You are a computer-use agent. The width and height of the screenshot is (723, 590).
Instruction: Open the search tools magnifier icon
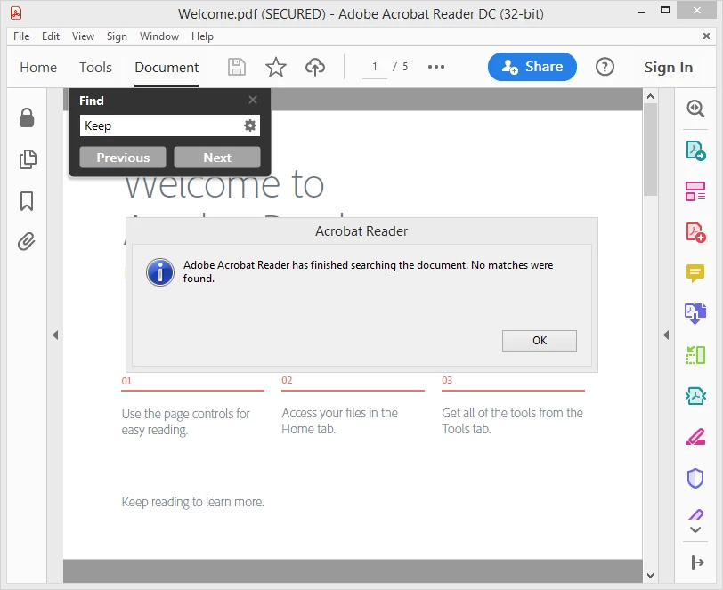tap(695, 109)
